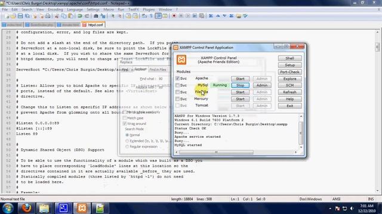Open Find with binoculars icon

pyautogui.click(x=96, y=16)
